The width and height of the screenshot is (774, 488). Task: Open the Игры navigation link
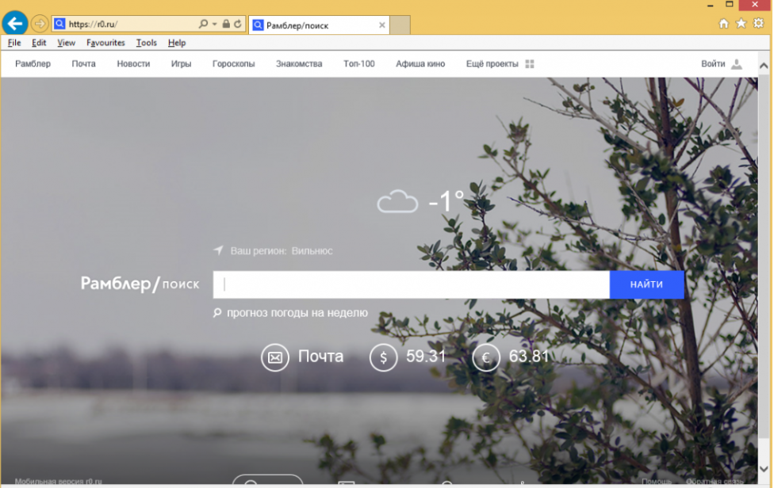(x=181, y=63)
